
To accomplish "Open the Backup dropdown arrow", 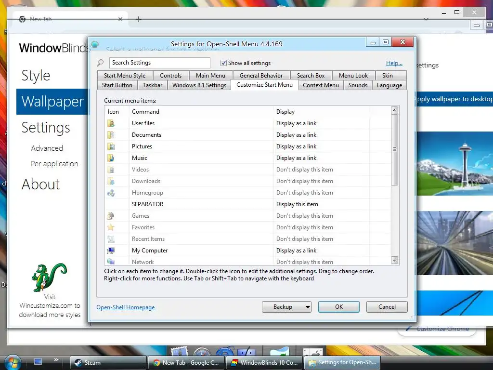I will tap(308, 307).
